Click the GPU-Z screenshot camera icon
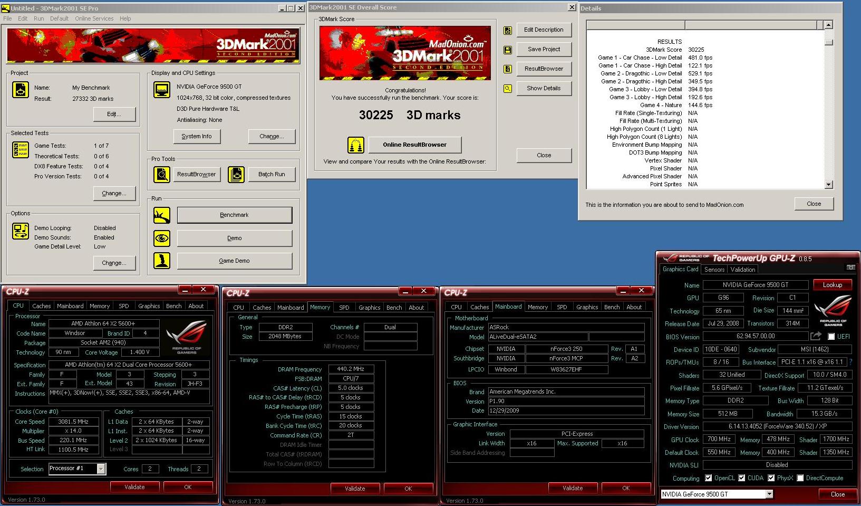 coord(850,268)
